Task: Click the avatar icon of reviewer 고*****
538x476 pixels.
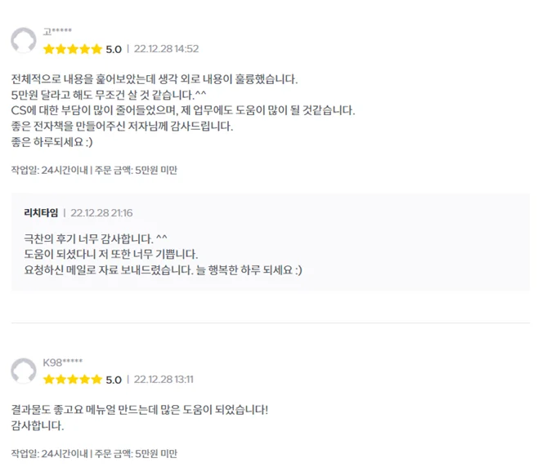Action: (24, 41)
